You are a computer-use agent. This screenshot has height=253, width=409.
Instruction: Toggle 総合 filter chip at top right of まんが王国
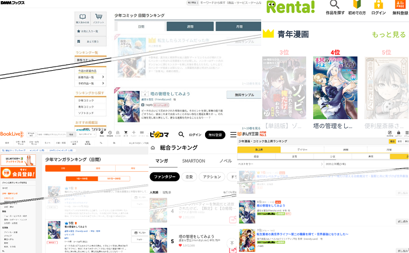[392, 141]
